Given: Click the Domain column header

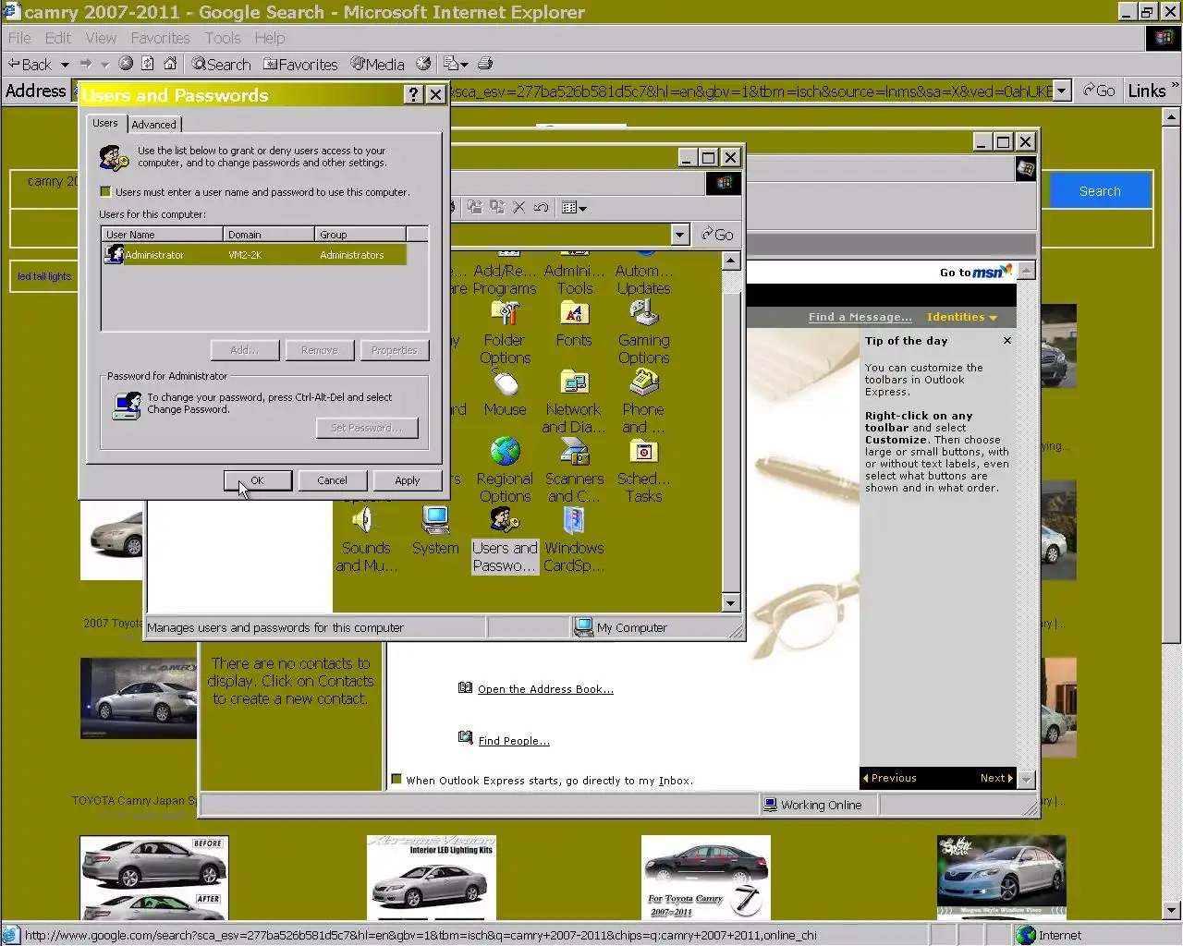Looking at the screenshot, I should coord(269,235).
